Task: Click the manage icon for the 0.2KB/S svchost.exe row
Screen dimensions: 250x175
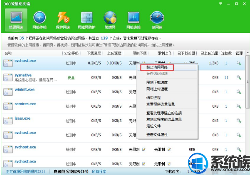Action: pyautogui.click(x=239, y=63)
